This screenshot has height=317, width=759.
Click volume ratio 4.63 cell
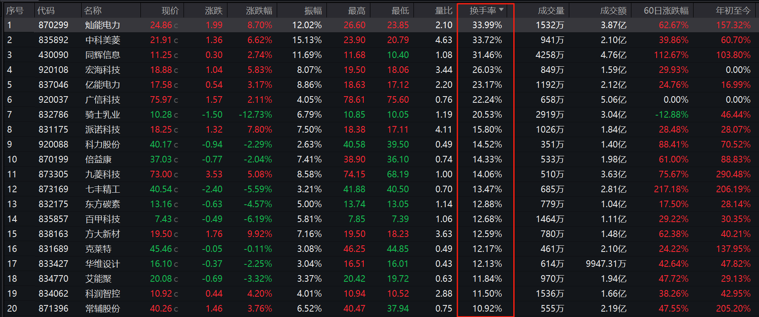[444, 40]
